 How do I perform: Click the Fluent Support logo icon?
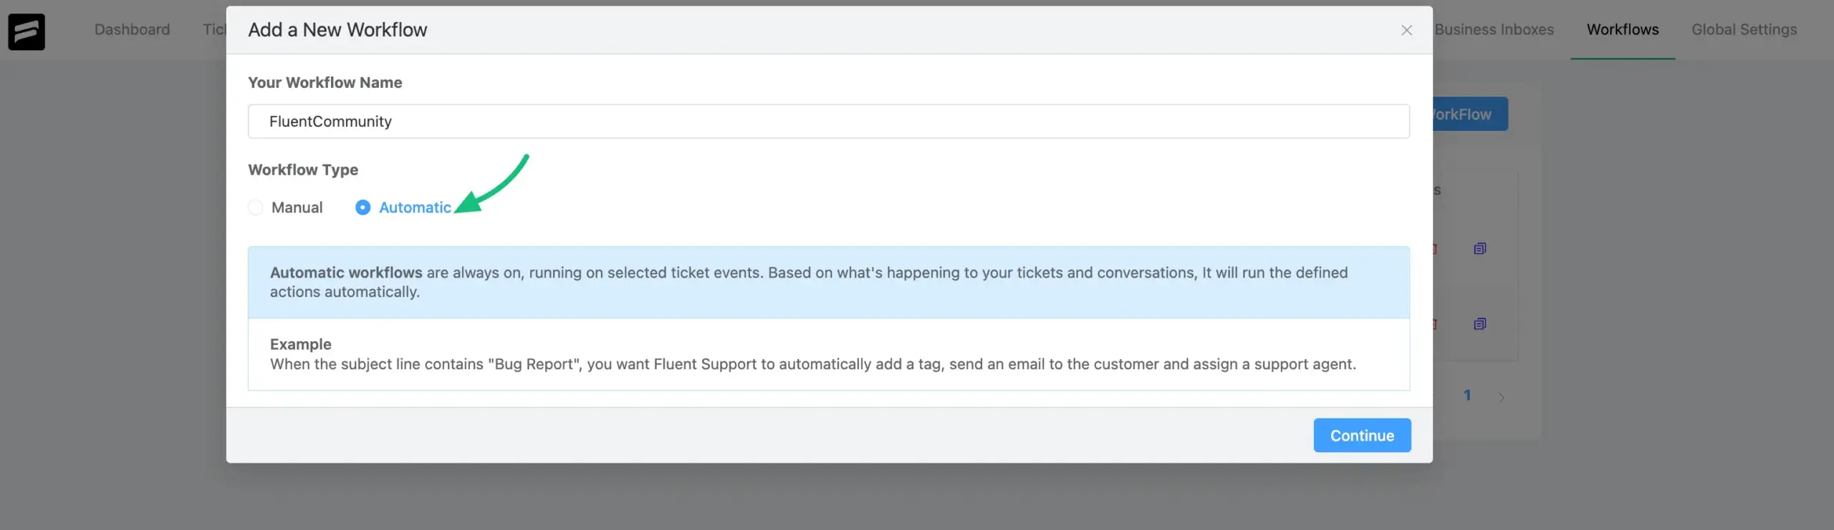(27, 31)
